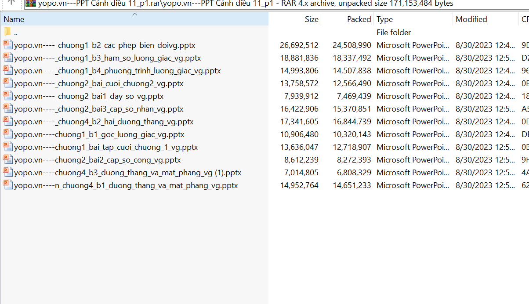Select file chuong1_bai_tap_cuoi_chuong_1_vg.pptx

coord(106,147)
